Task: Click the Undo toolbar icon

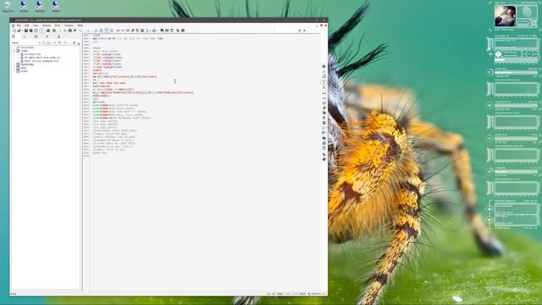Action: (80, 30)
